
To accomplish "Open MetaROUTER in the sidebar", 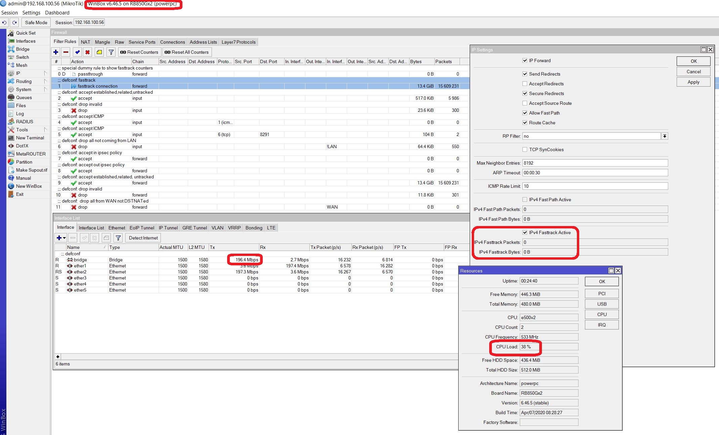I will [31, 154].
